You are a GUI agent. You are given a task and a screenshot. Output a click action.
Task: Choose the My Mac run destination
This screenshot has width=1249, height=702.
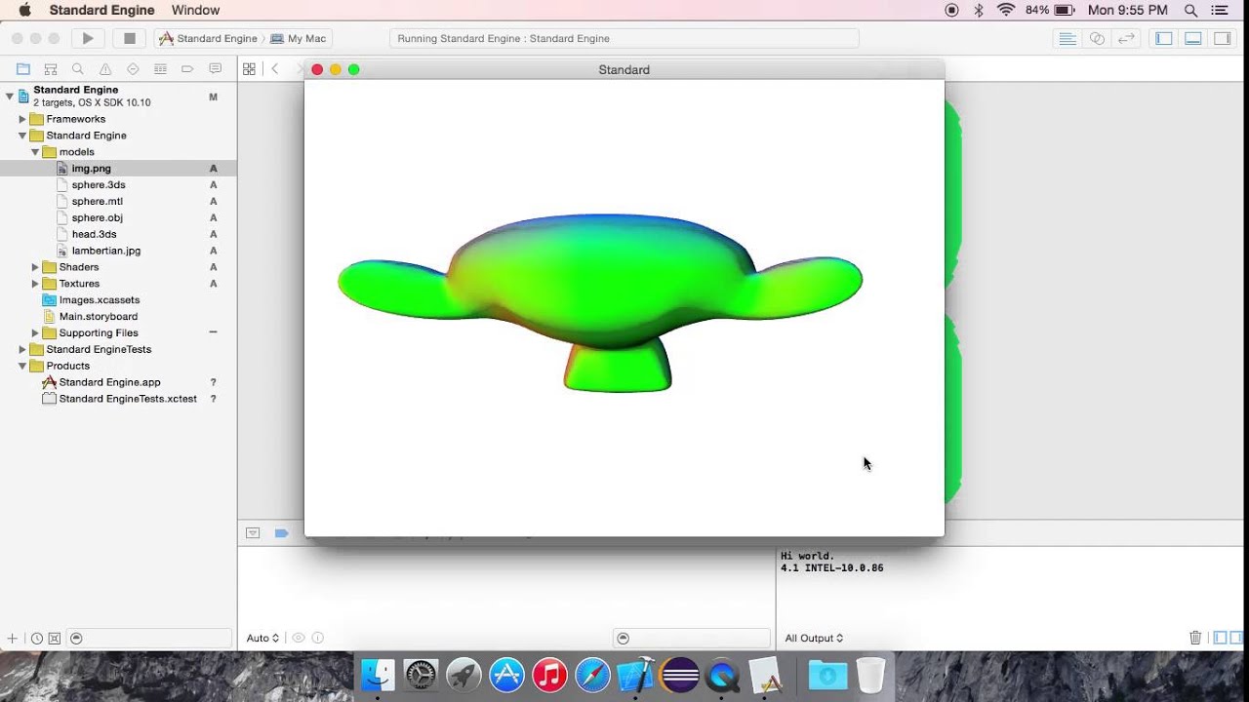coord(299,38)
